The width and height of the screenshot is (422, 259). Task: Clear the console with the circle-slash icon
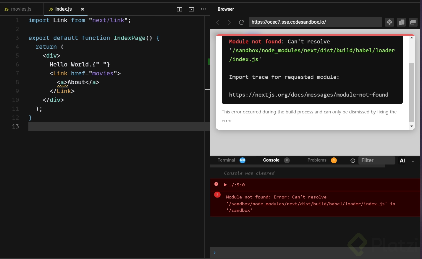coord(353,161)
